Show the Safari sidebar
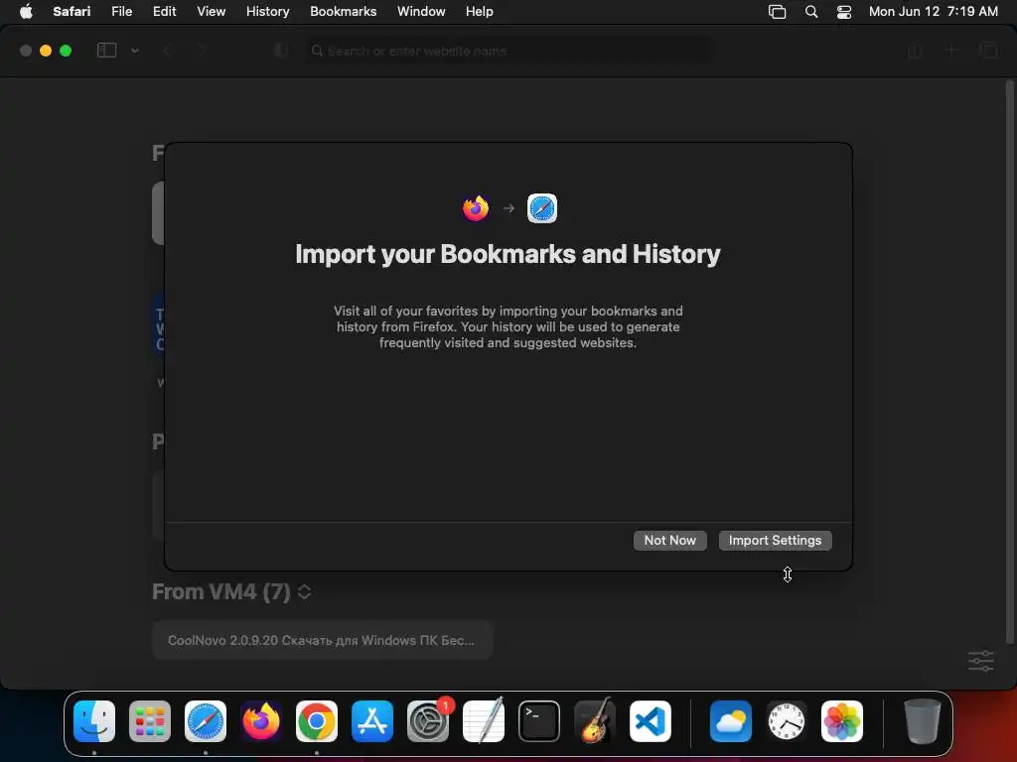The image size is (1017, 762). coord(107,51)
